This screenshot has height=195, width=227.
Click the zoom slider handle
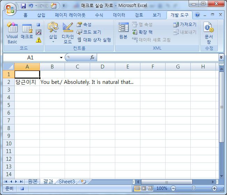[193, 188]
